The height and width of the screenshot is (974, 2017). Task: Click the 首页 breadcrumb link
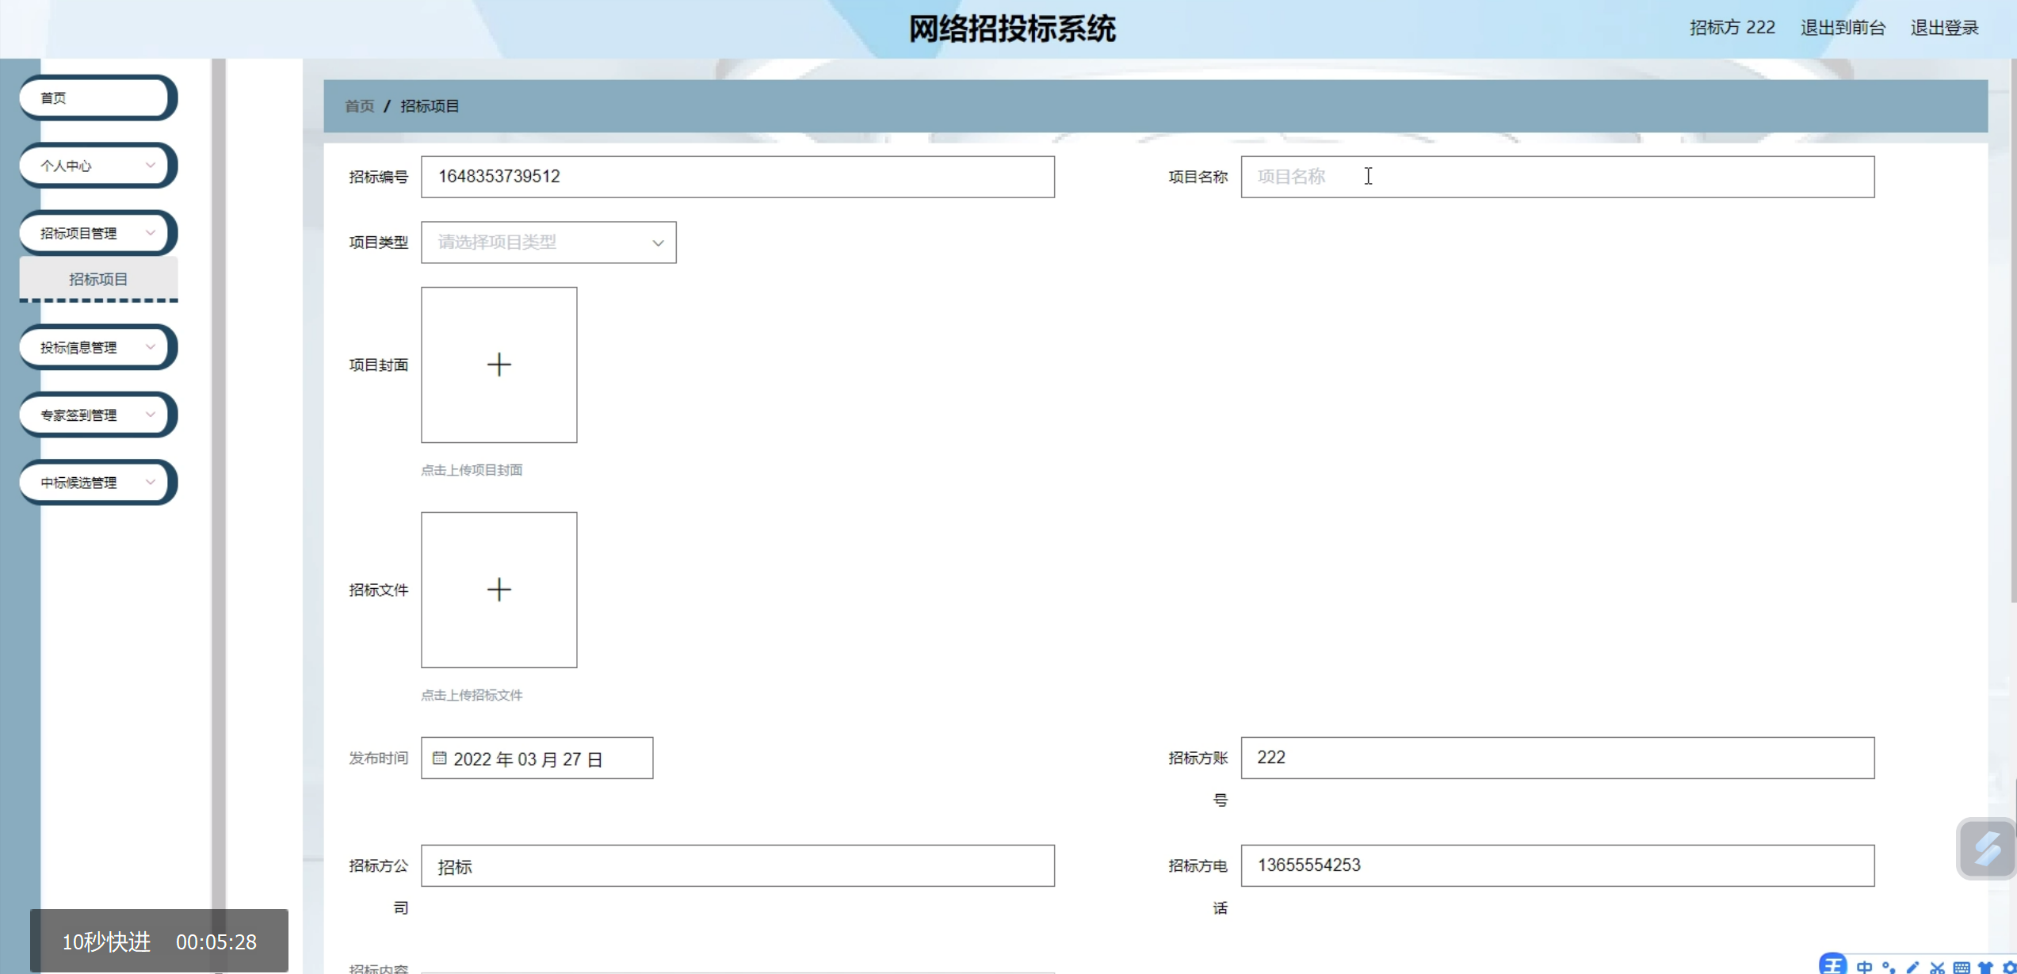click(359, 106)
